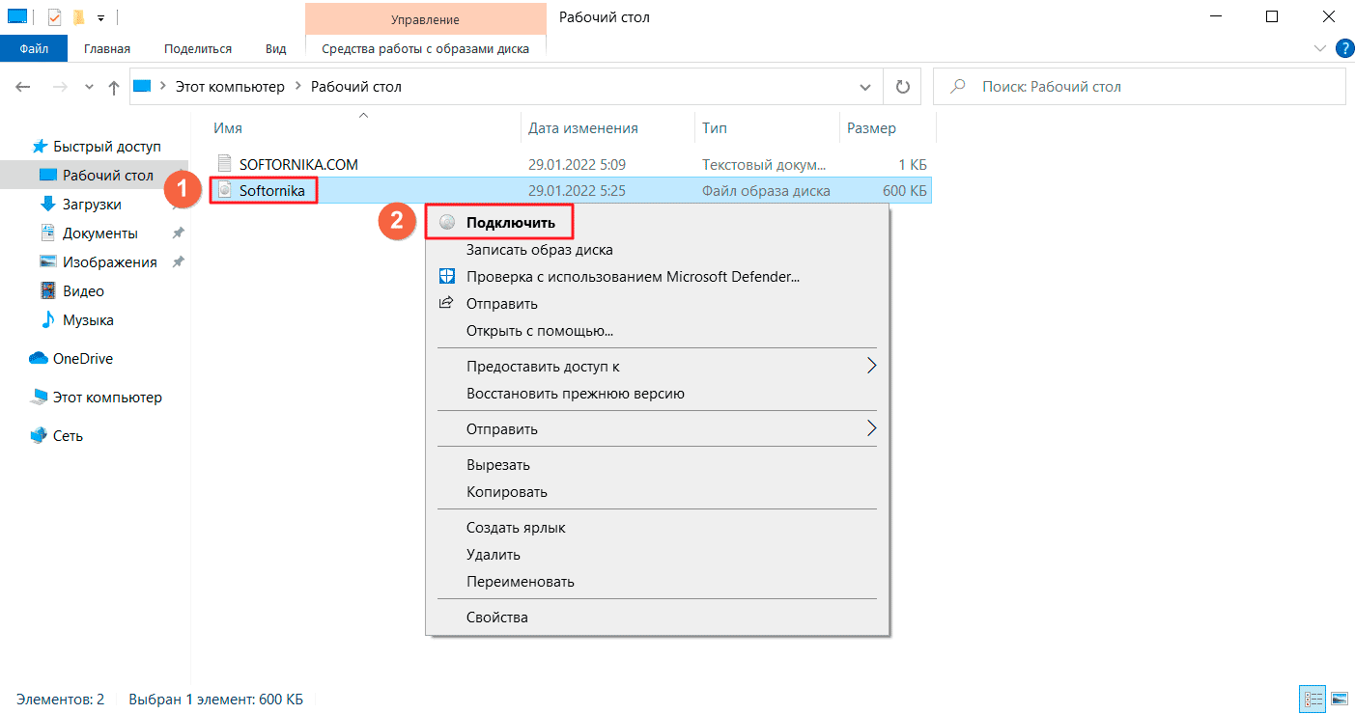Viewport: 1355px width, 714px height.
Task: Go back with the left arrow
Action: (23, 87)
